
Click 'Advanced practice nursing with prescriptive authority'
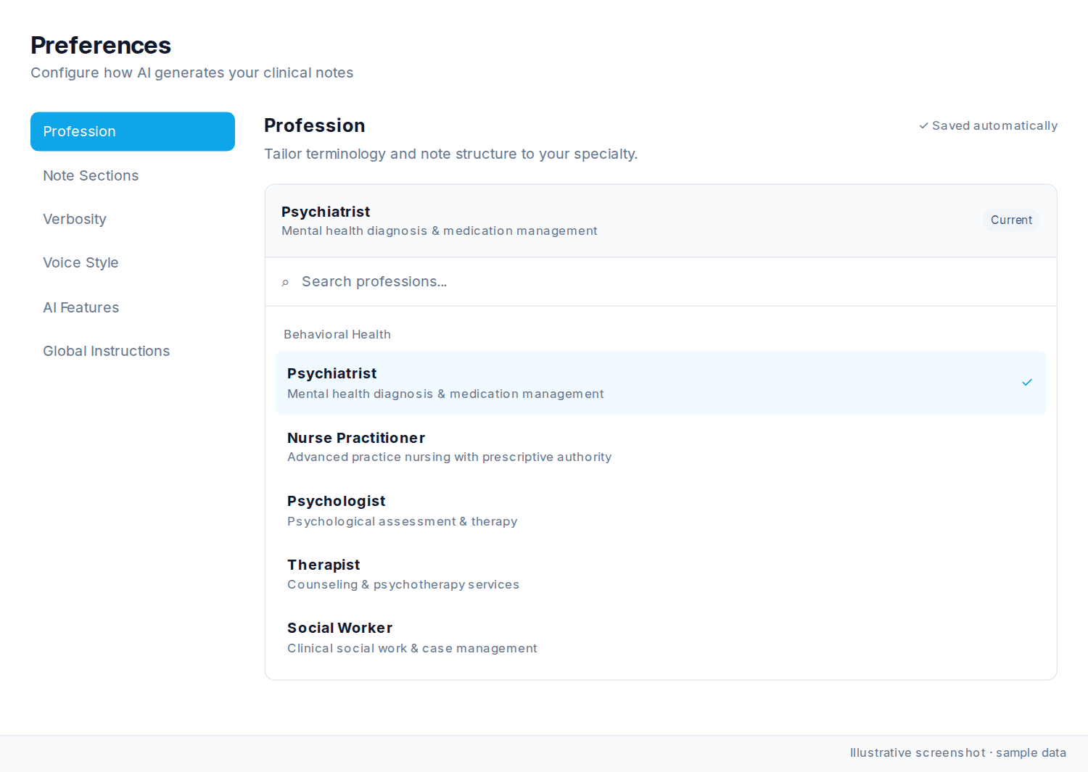(449, 457)
